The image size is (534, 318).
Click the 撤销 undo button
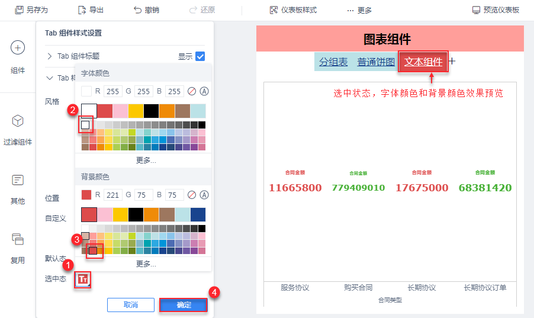point(138,10)
